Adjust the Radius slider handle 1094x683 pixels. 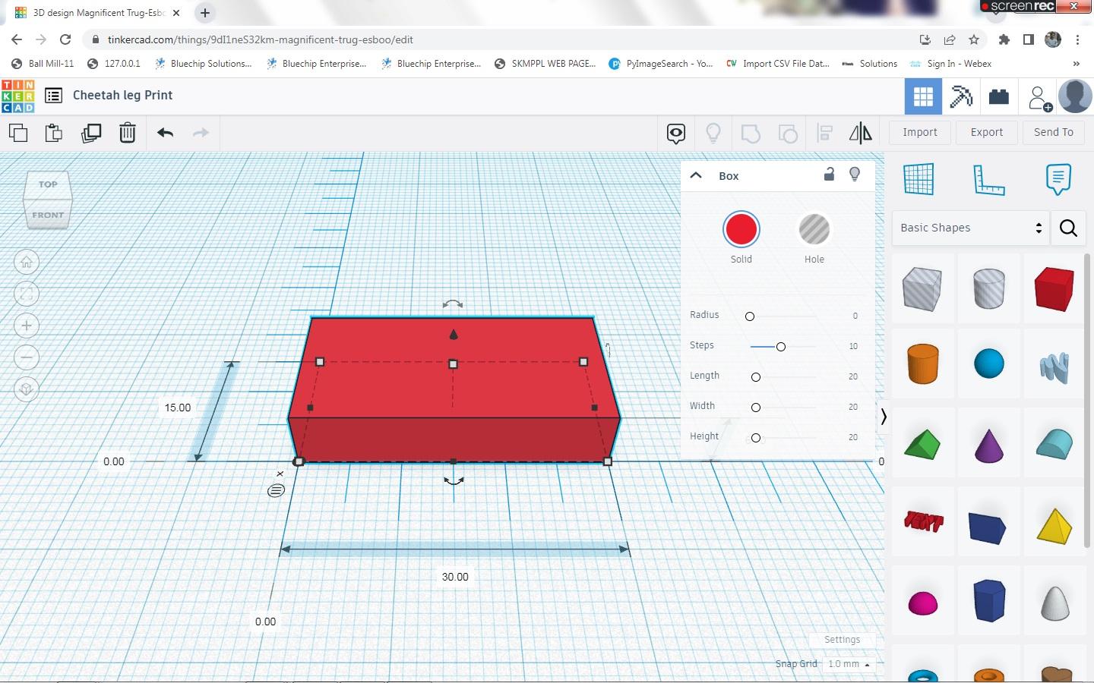750,316
